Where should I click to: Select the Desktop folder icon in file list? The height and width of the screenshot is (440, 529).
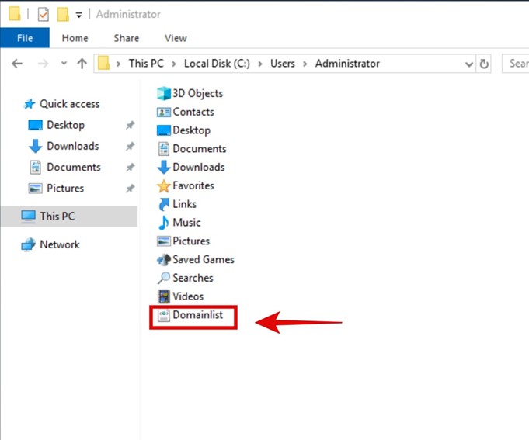click(x=164, y=130)
